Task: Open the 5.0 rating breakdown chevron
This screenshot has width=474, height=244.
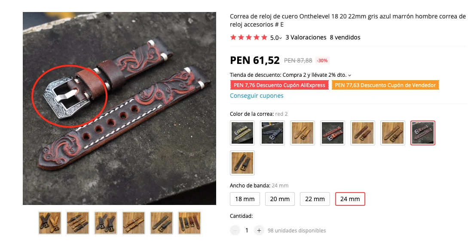Action: [281, 38]
